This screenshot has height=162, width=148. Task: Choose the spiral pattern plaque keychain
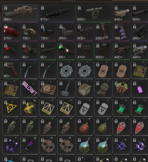(48, 89)
